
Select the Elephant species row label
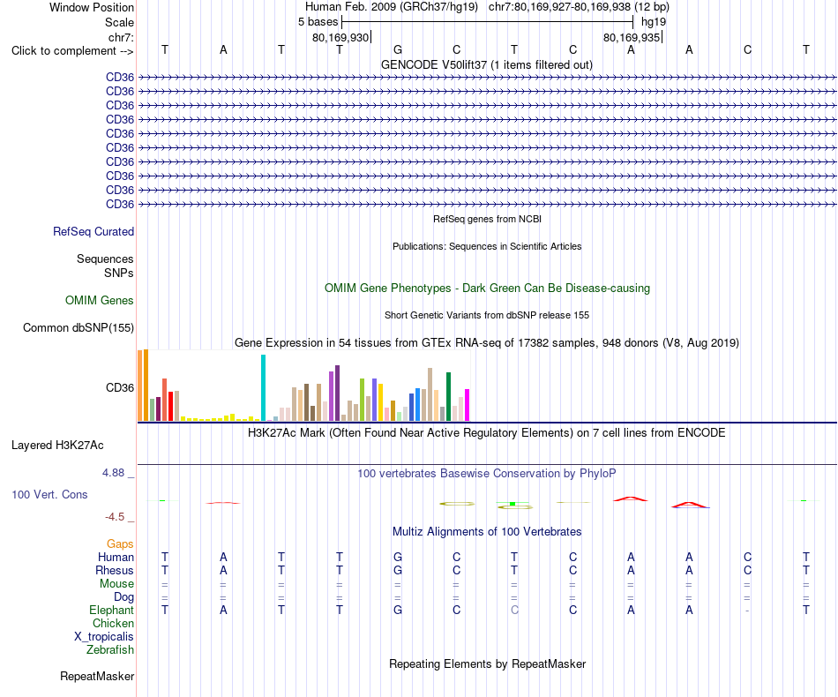tap(112, 610)
